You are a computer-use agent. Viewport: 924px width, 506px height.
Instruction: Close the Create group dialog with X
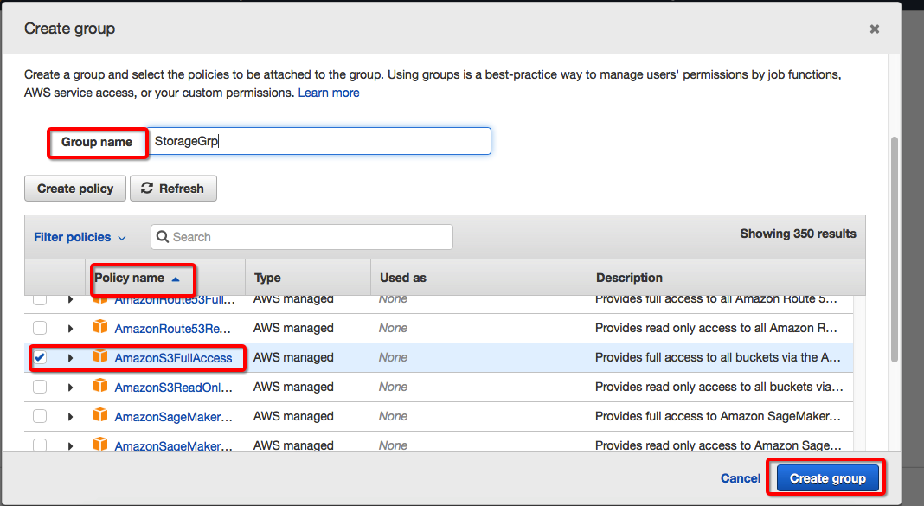(875, 29)
